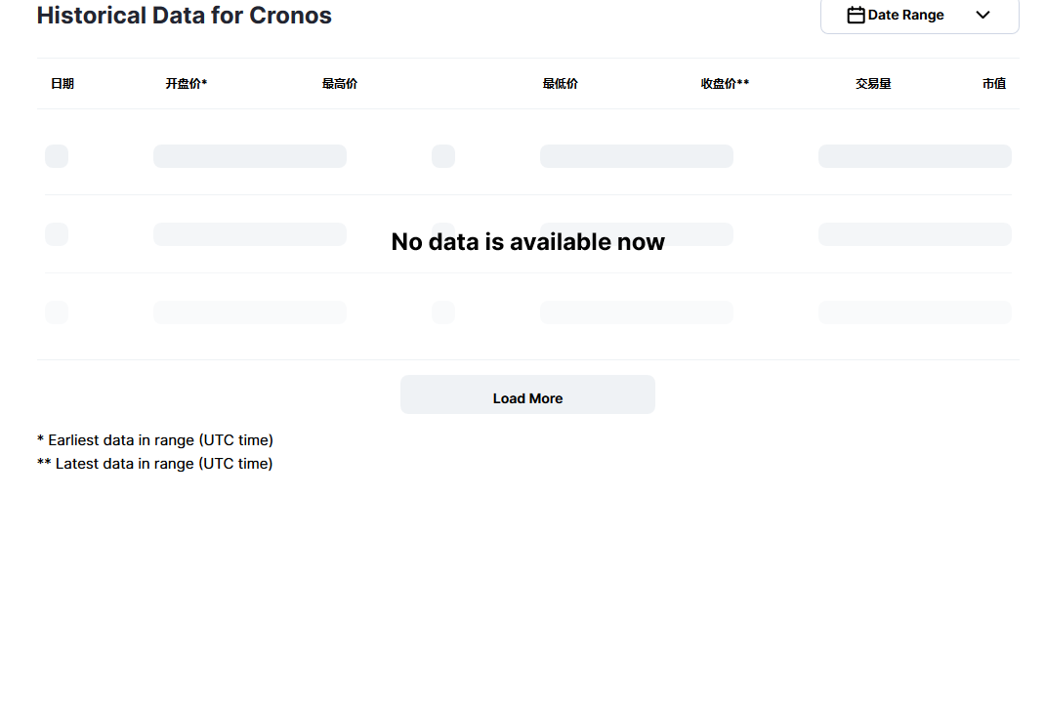This screenshot has width=1045, height=703.
Task: Select the 收盘价** column header
Action: (x=725, y=83)
